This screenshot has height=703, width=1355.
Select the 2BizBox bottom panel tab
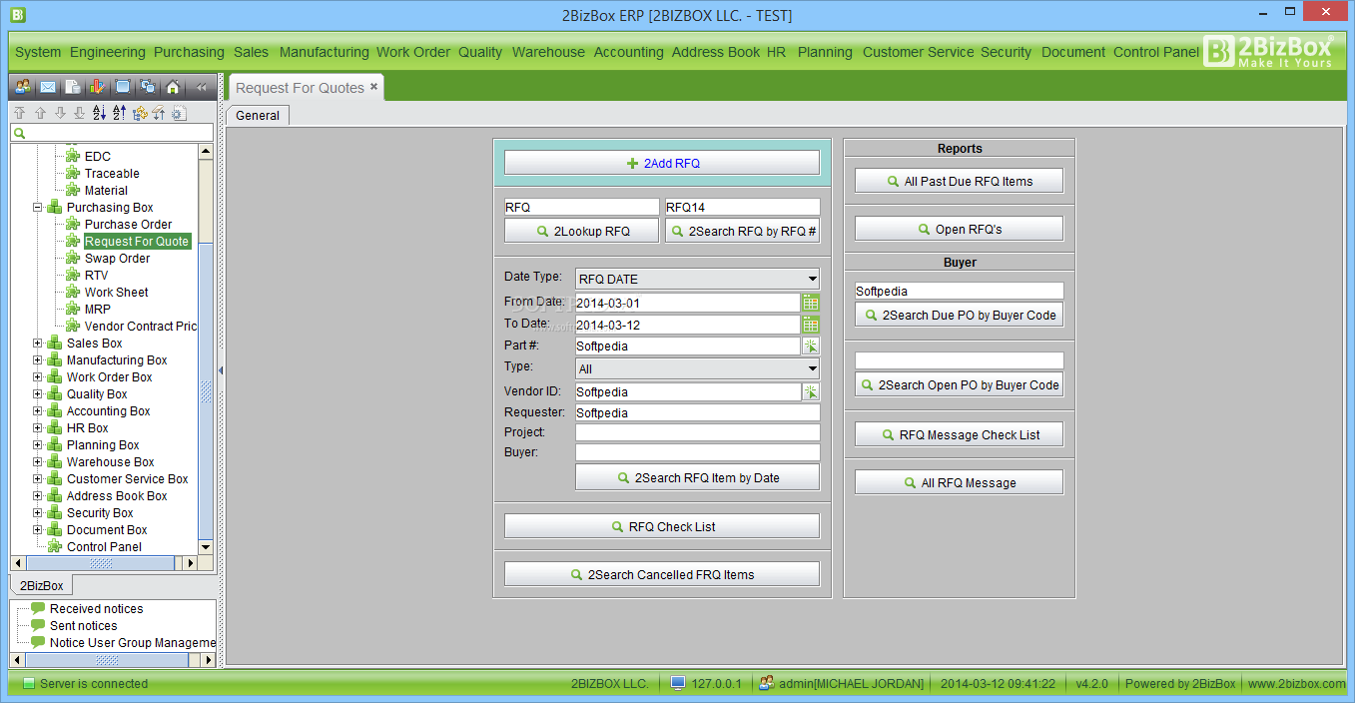point(42,586)
